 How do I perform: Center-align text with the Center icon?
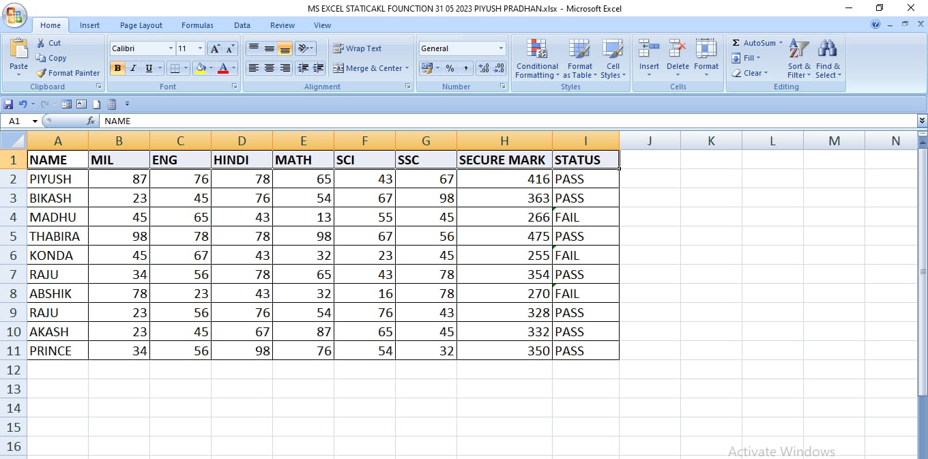click(x=270, y=68)
